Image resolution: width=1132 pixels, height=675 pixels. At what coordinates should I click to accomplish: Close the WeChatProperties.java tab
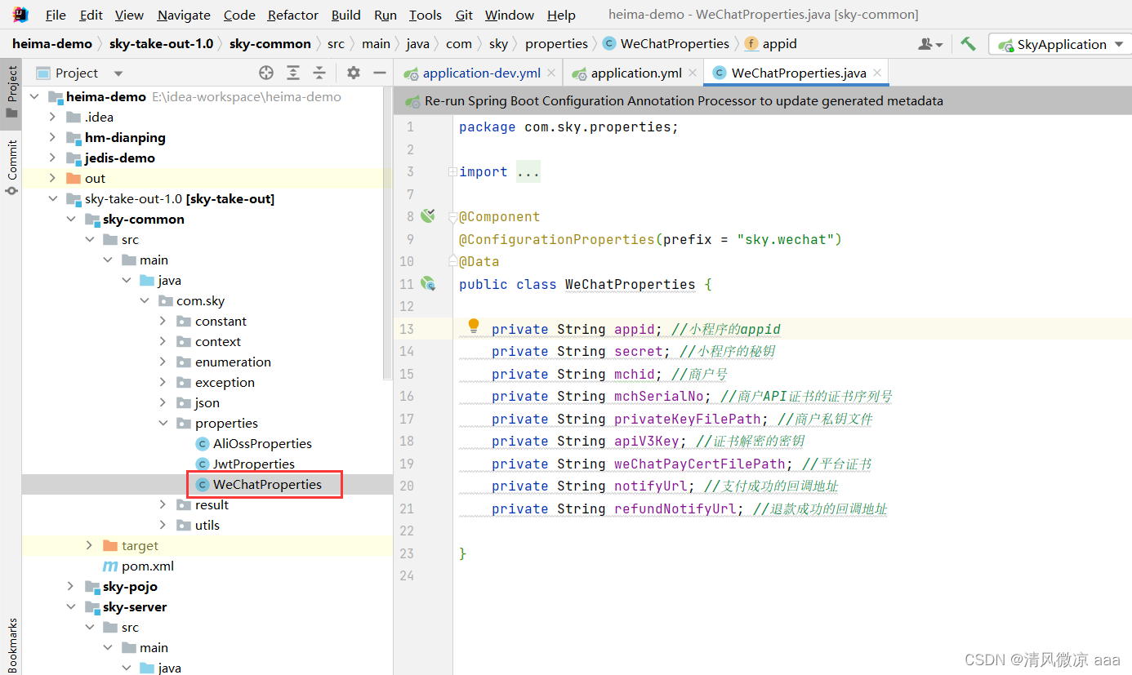(x=877, y=73)
